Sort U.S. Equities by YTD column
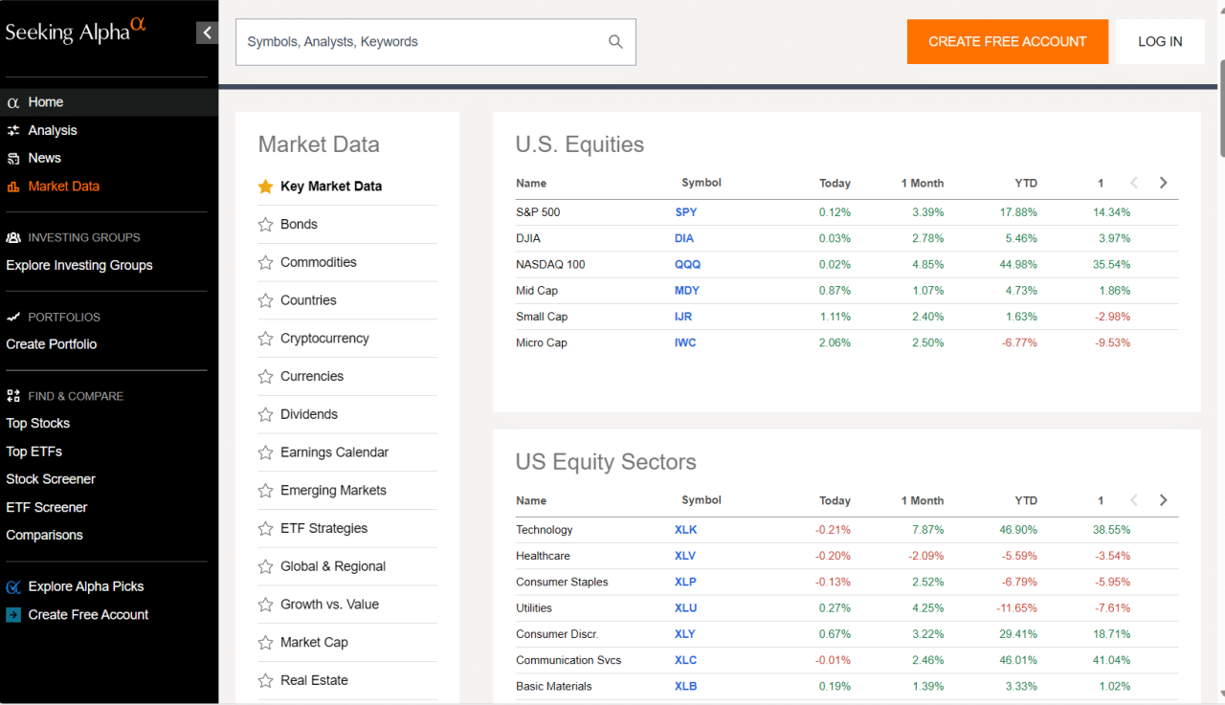 (x=1026, y=183)
